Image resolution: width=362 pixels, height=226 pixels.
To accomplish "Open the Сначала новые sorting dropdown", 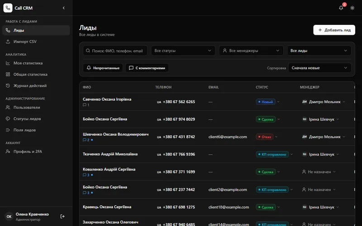I will (319, 68).
